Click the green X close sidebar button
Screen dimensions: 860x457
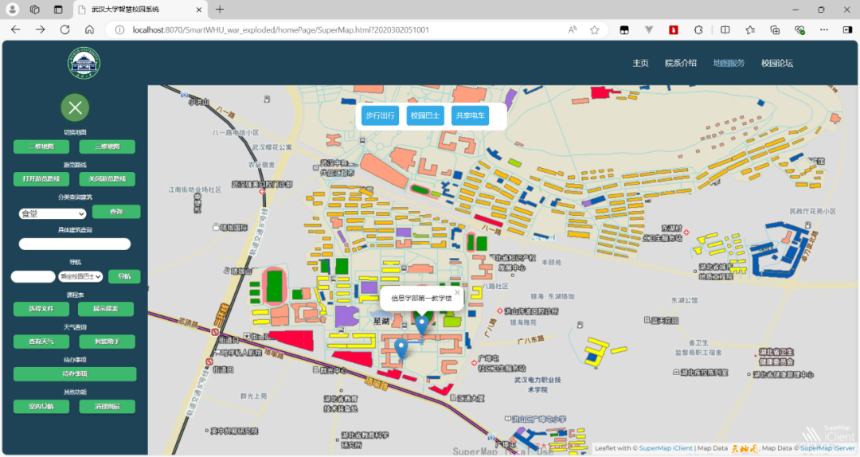(75, 107)
